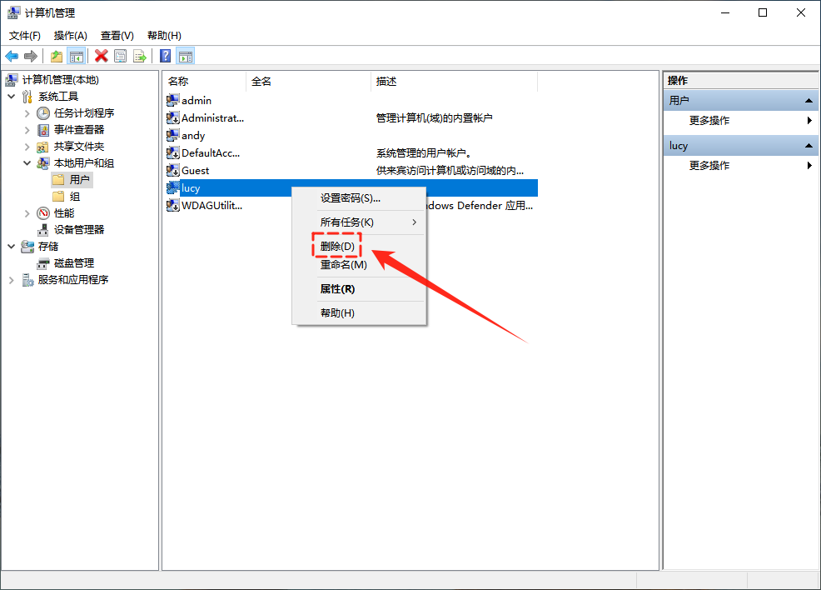Open Properties via toolbar icon

tap(121, 56)
